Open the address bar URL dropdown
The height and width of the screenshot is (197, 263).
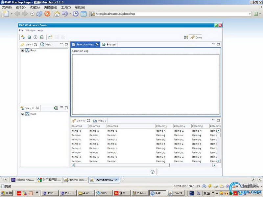[250, 14]
